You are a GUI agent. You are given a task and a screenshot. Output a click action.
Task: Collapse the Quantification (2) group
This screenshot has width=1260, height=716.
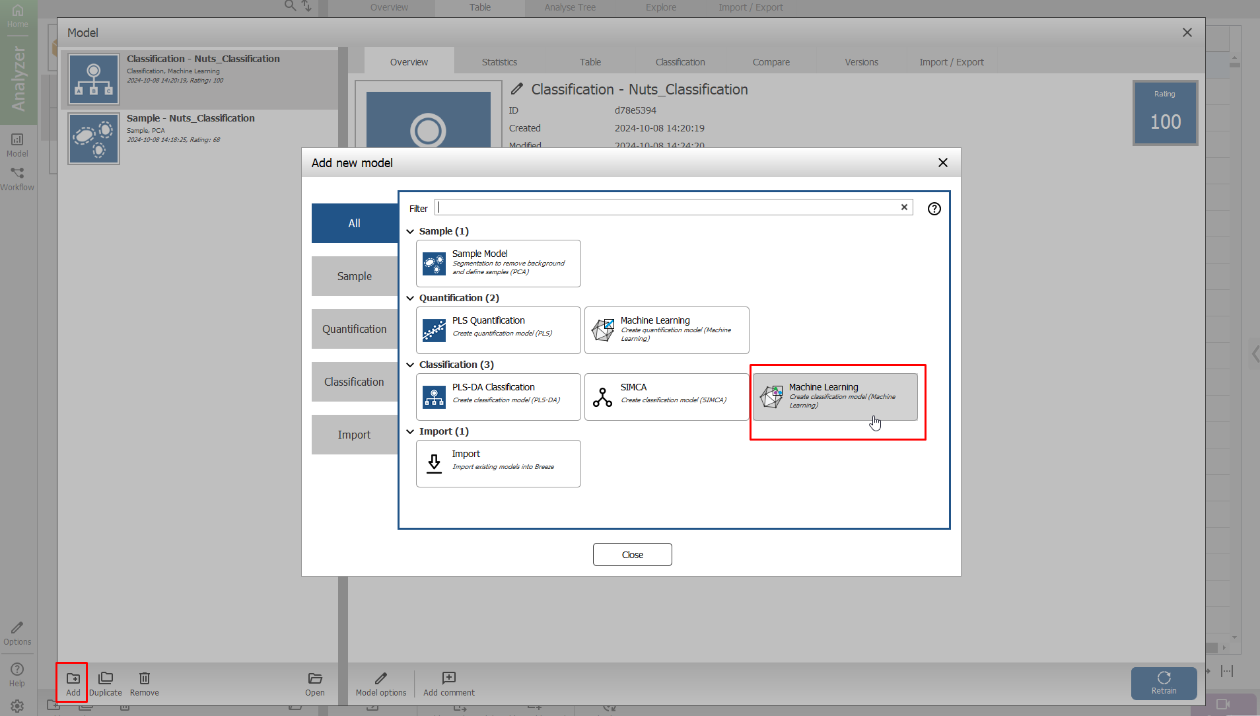[410, 298]
